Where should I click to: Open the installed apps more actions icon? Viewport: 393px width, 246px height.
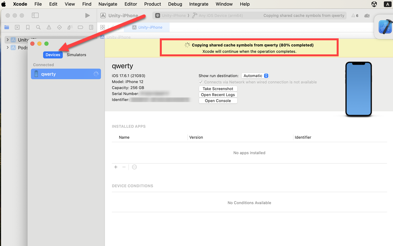pos(134,167)
